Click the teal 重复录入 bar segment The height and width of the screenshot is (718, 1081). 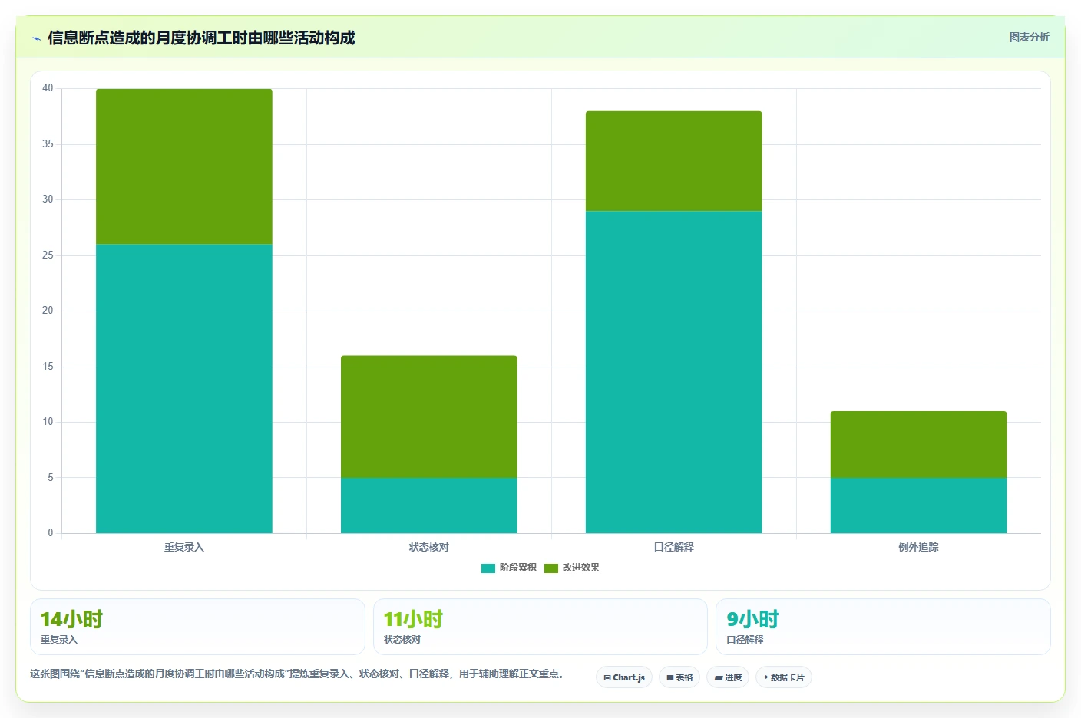(x=184, y=389)
